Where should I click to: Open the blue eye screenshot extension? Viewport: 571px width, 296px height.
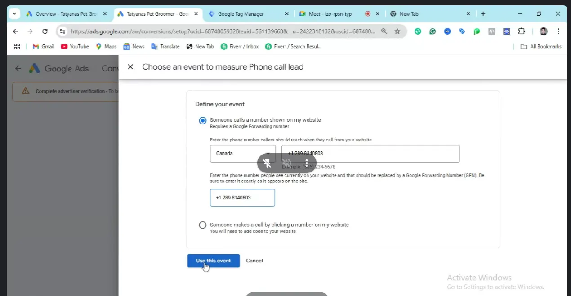pyautogui.click(x=507, y=31)
